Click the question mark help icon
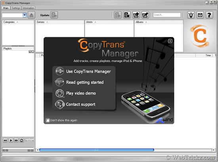This screenshot has height=162, width=218. pyautogui.click(x=209, y=15)
